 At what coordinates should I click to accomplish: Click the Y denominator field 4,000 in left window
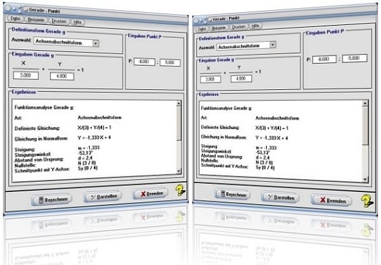(x=61, y=76)
